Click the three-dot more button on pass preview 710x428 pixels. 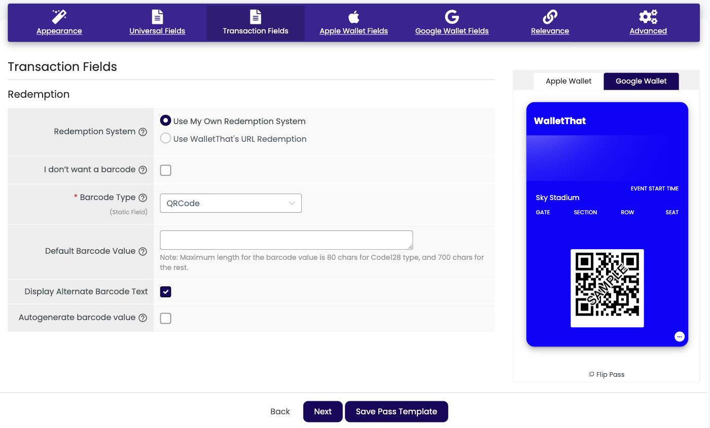[680, 336]
